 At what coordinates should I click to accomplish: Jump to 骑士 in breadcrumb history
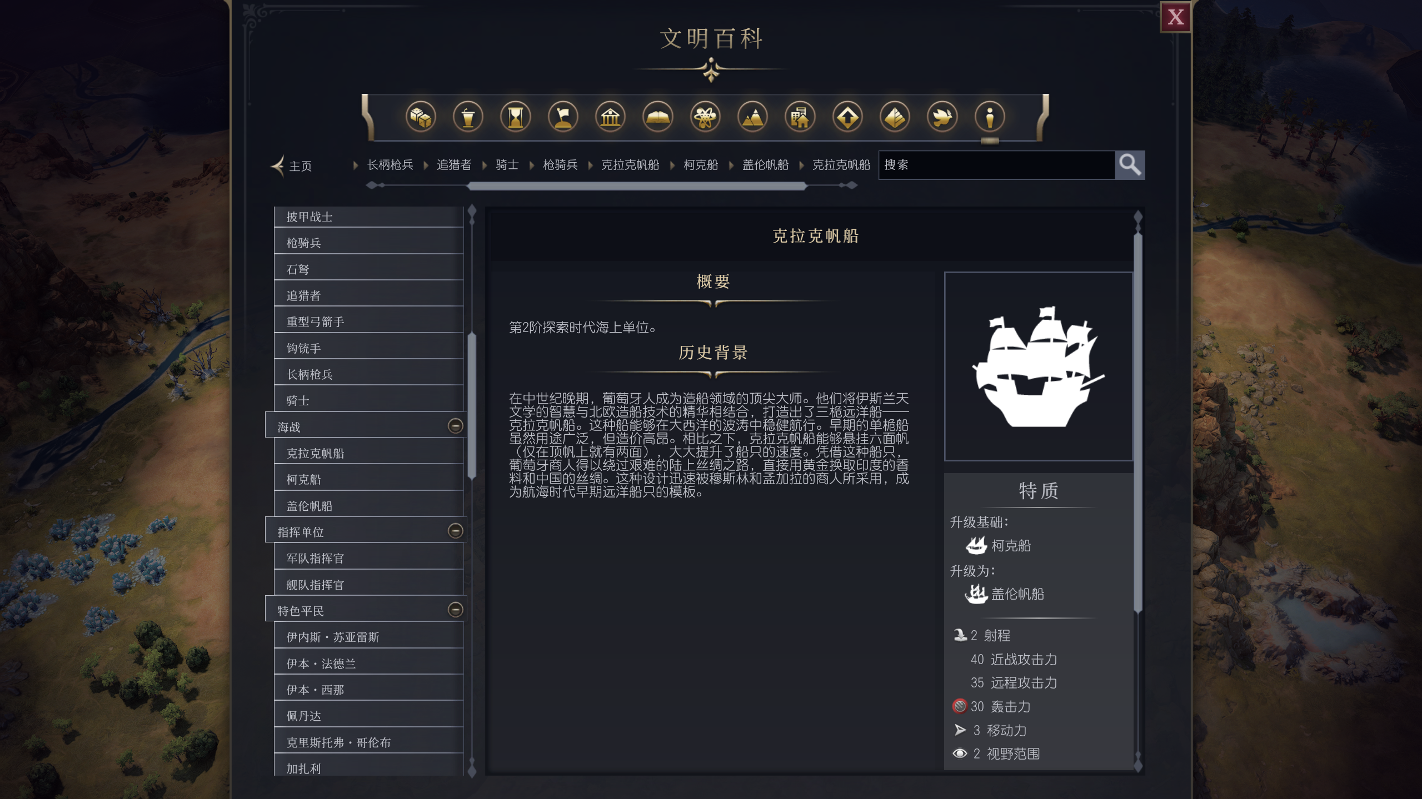click(x=507, y=165)
